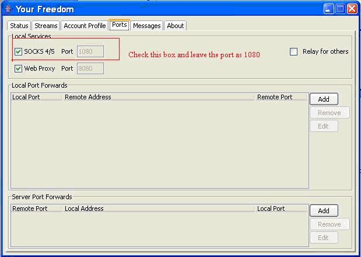Toggle the SOCKS 4/5 checkbox

(x=18, y=51)
